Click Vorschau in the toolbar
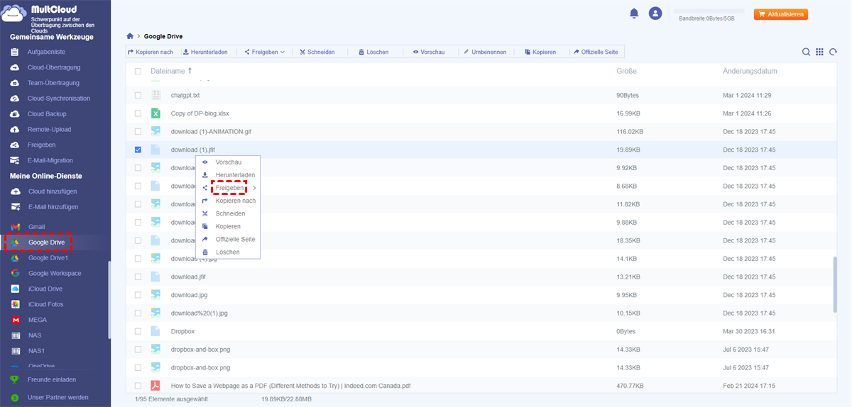 [429, 52]
